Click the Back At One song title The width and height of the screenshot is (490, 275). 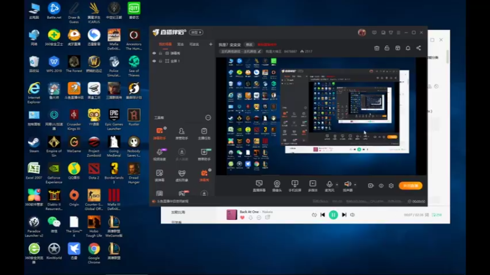pos(249,211)
